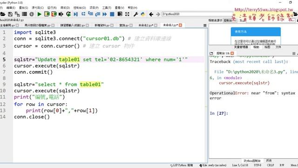Image resolution: width=298 pixels, height=168 pixels.
Task: Open the 帮助(H) menu
Action: (x=132, y=8)
